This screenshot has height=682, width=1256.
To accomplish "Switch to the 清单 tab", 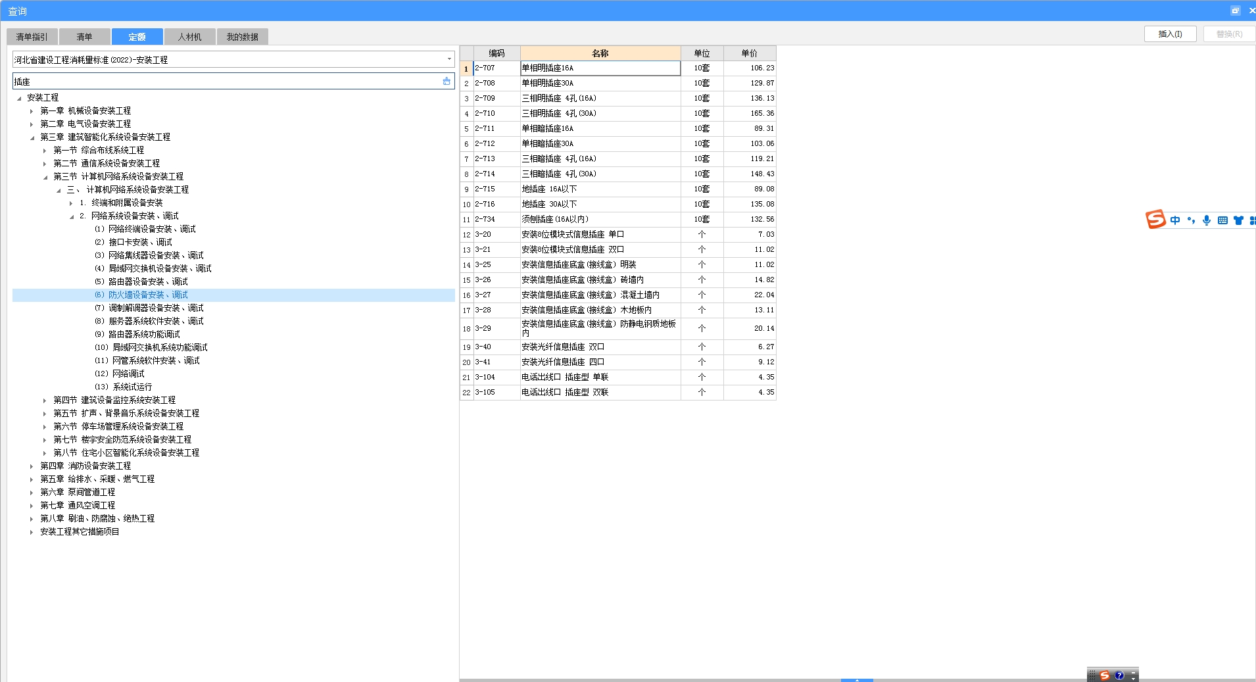I will pyautogui.click(x=84, y=37).
